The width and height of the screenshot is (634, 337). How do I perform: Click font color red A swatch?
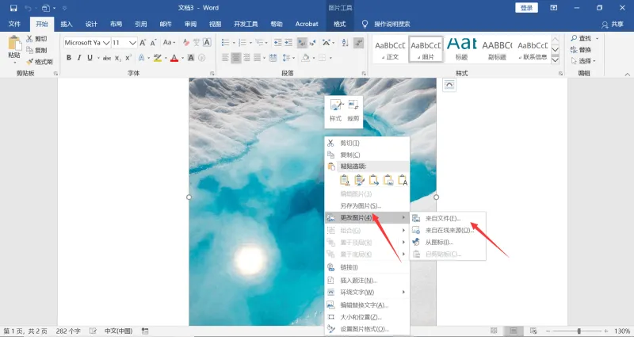pos(174,58)
